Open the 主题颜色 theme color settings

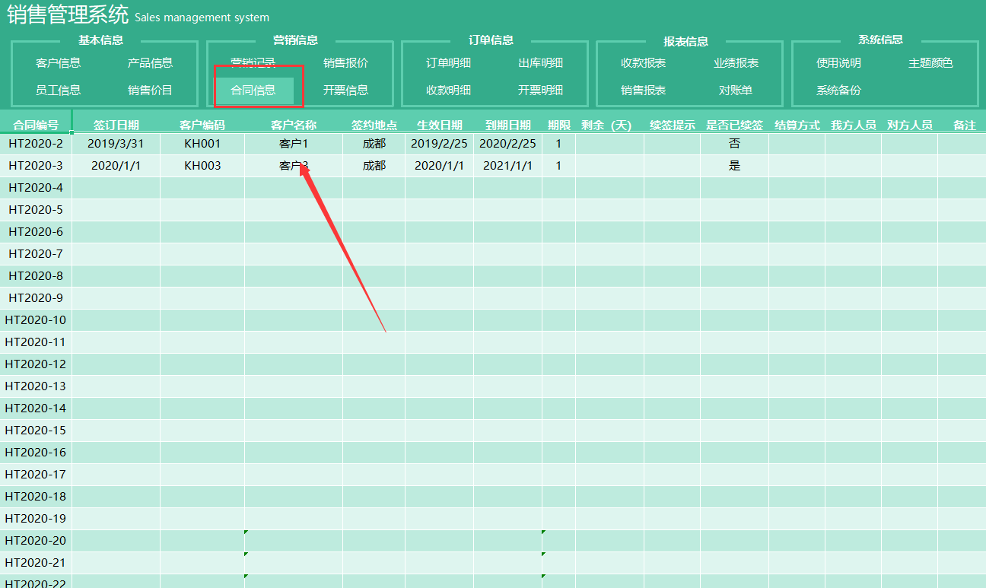pyautogui.click(x=930, y=62)
